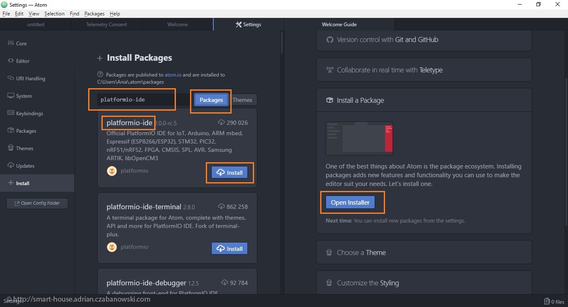Select the Settings tab
Image resolution: width=568 pixels, height=307 pixels.
click(x=249, y=24)
